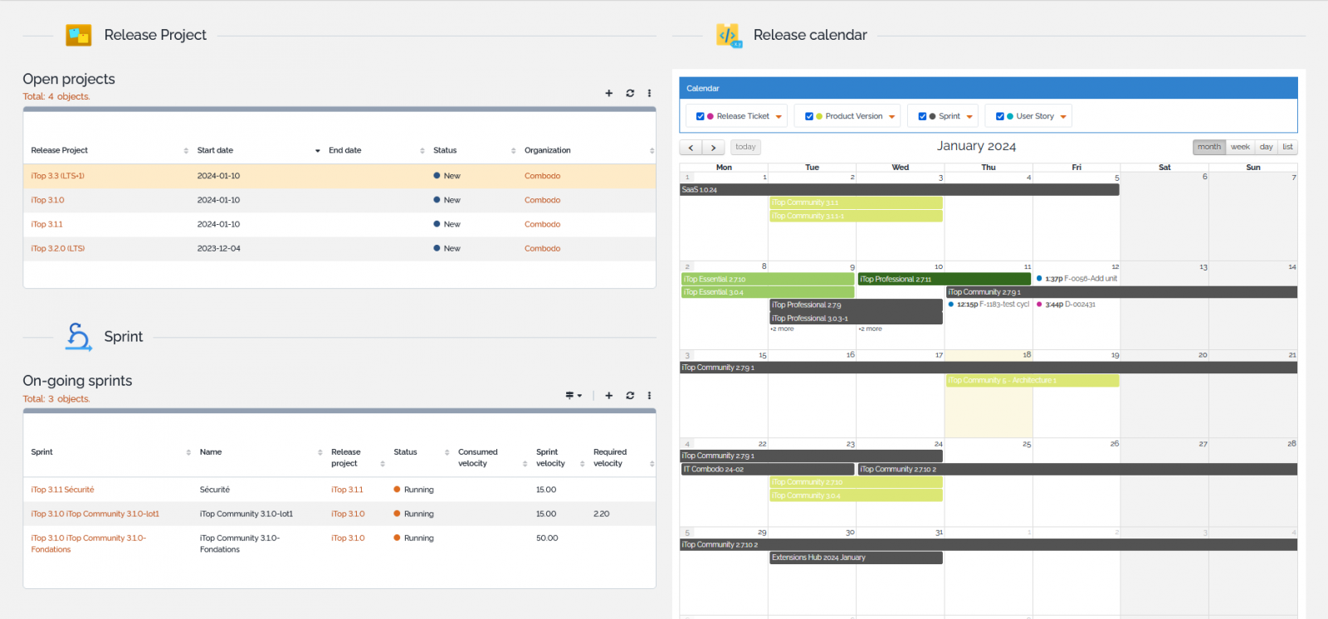Open sprint iTop 3.1.1 Sécurité
The width and height of the screenshot is (1328, 619).
(62, 490)
